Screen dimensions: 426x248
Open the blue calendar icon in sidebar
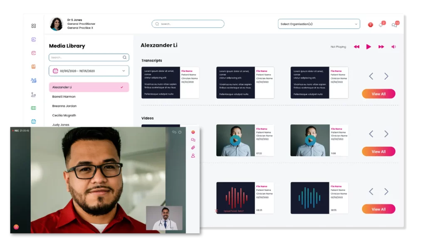33,122
